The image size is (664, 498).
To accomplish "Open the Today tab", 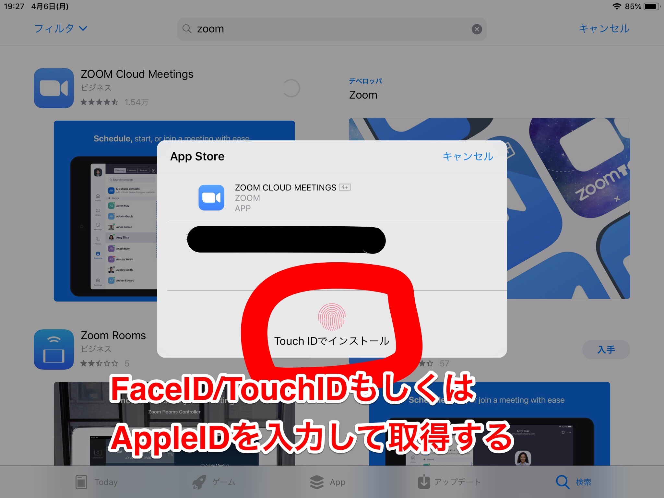I will (96, 482).
